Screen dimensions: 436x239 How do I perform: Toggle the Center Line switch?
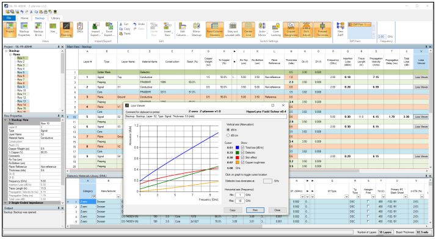tap(249, 30)
